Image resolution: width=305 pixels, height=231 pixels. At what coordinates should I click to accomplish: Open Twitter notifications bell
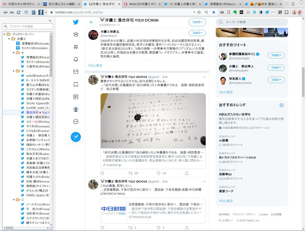pyautogui.click(x=76, y=59)
